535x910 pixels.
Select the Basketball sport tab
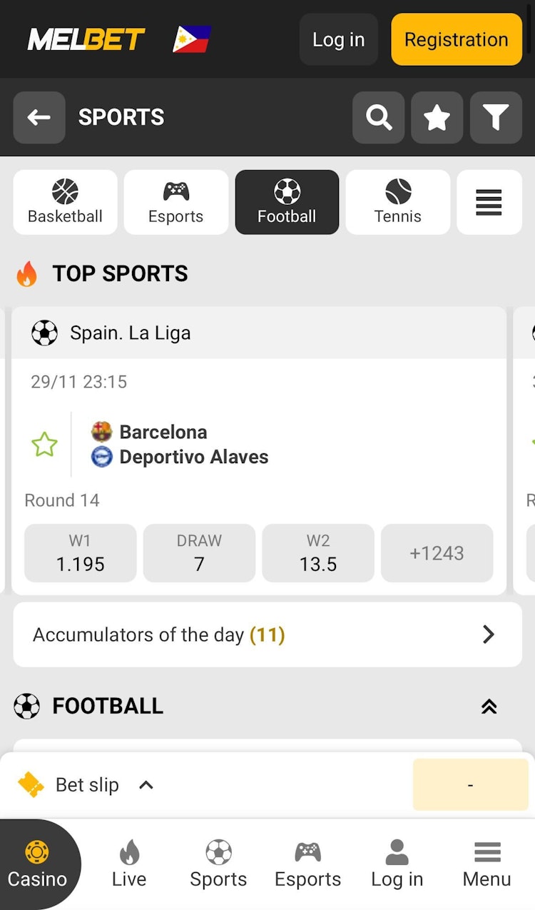tap(65, 203)
